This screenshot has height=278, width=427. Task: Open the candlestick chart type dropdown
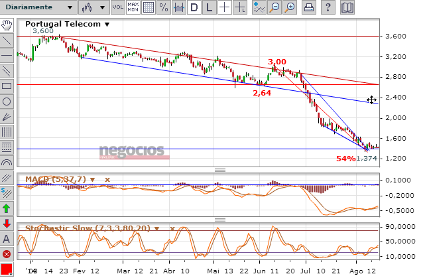93,7
